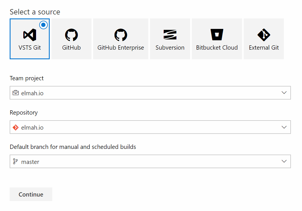Viewport: 302px width, 211px height.
Task: Click the briefcase icon beside elmah.io project
Action: (16, 92)
